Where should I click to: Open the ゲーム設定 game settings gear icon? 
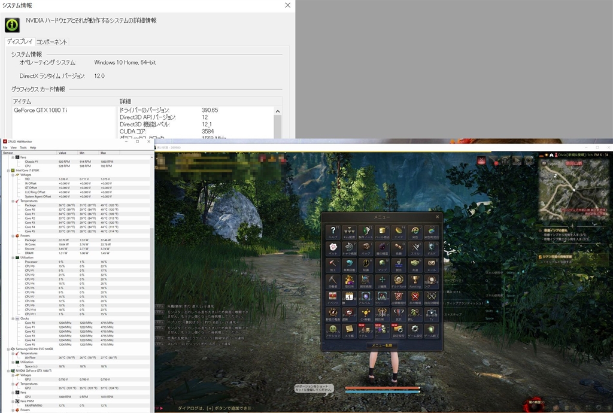click(415, 330)
